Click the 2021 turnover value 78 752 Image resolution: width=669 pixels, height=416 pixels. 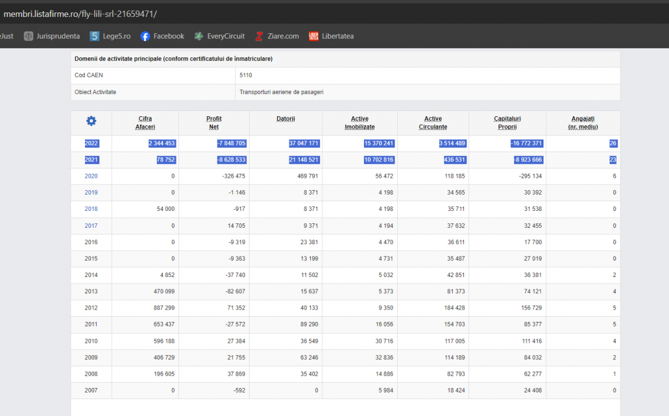(x=166, y=159)
